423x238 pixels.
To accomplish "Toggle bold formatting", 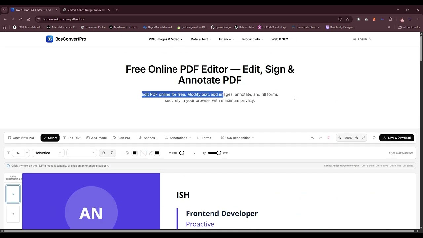I will [104, 153].
